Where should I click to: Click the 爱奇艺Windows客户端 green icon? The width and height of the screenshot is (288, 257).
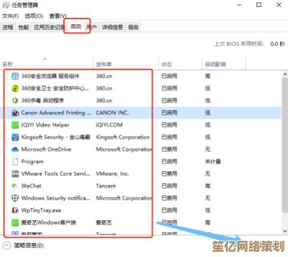click(x=15, y=222)
